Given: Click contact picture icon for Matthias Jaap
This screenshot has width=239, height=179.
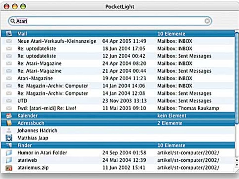Looking at the screenshot, I should pos(9,138).
